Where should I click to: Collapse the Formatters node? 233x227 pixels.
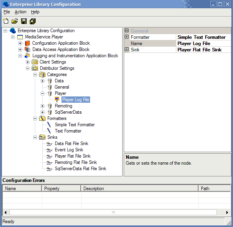pyautogui.click(x=35, y=119)
